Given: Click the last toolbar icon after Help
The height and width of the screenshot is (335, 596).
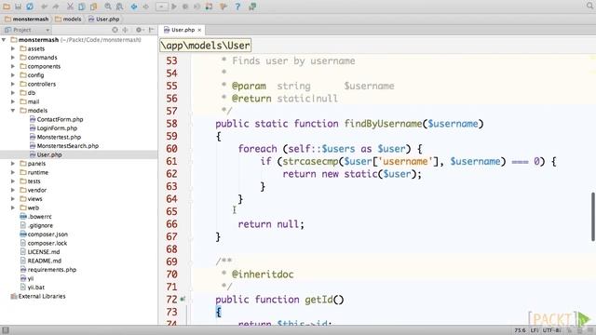Looking at the screenshot, I should 252,7.
